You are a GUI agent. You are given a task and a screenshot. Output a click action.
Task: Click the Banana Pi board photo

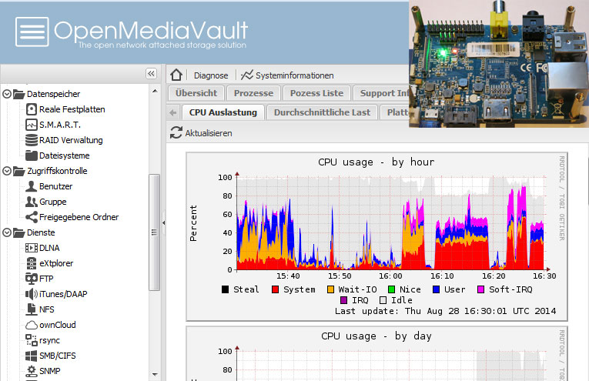(x=499, y=64)
